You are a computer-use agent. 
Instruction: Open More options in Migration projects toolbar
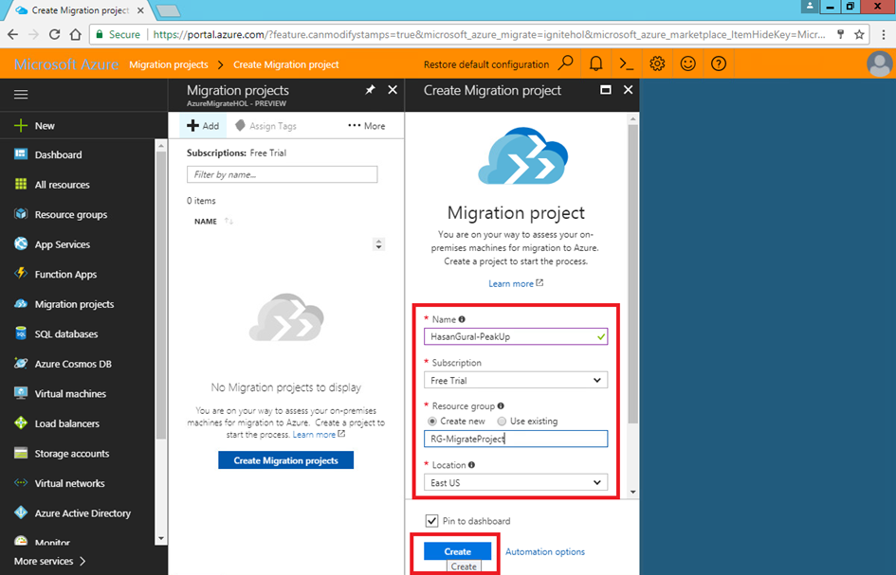click(366, 126)
